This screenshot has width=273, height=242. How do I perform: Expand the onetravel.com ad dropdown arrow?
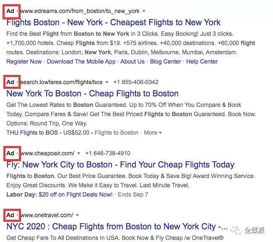coord(77,215)
